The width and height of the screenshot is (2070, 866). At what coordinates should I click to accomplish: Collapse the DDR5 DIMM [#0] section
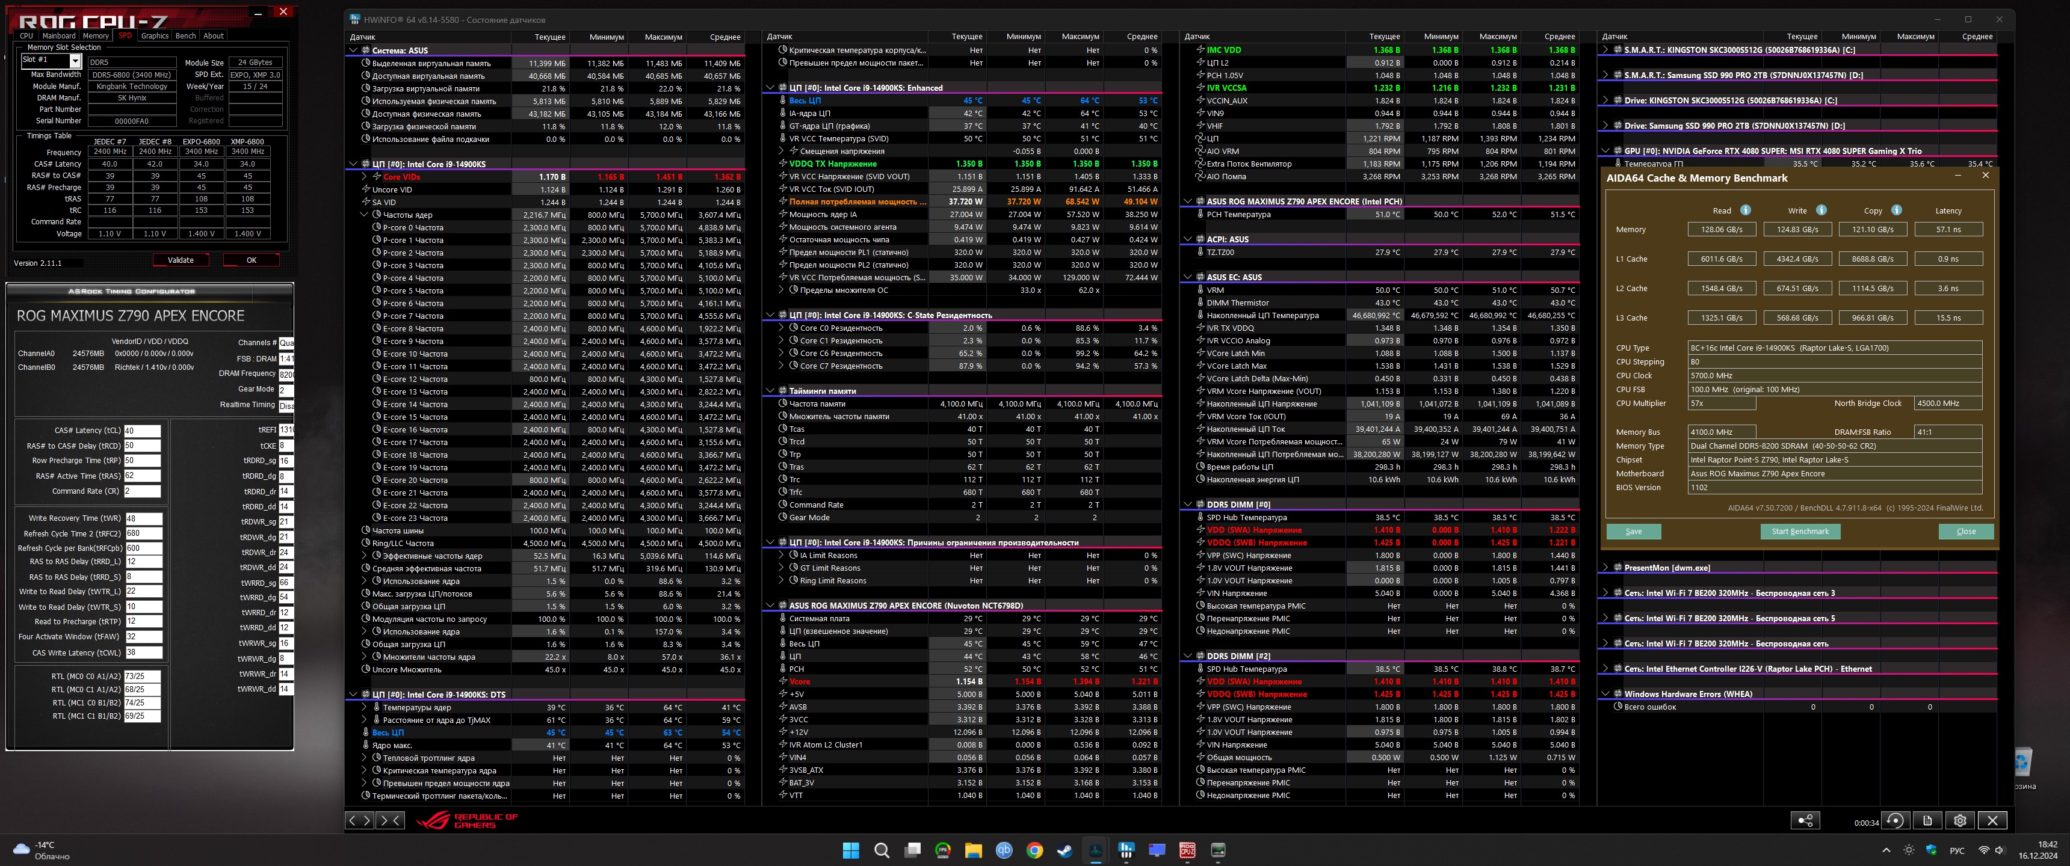coord(1188,505)
